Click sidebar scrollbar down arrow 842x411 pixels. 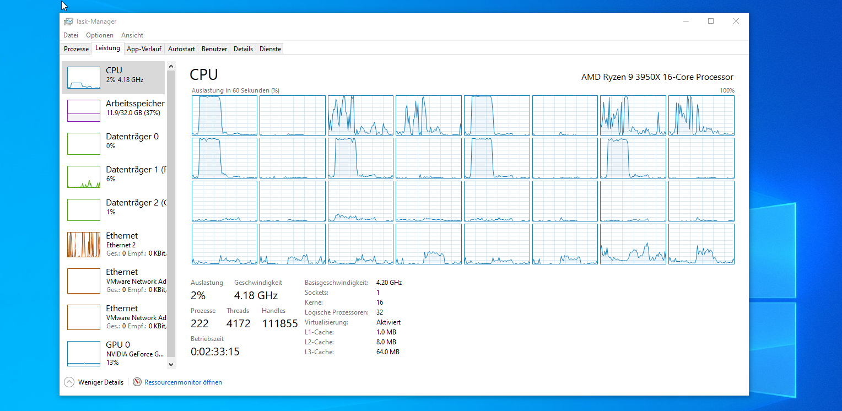(x=171, y=364)
